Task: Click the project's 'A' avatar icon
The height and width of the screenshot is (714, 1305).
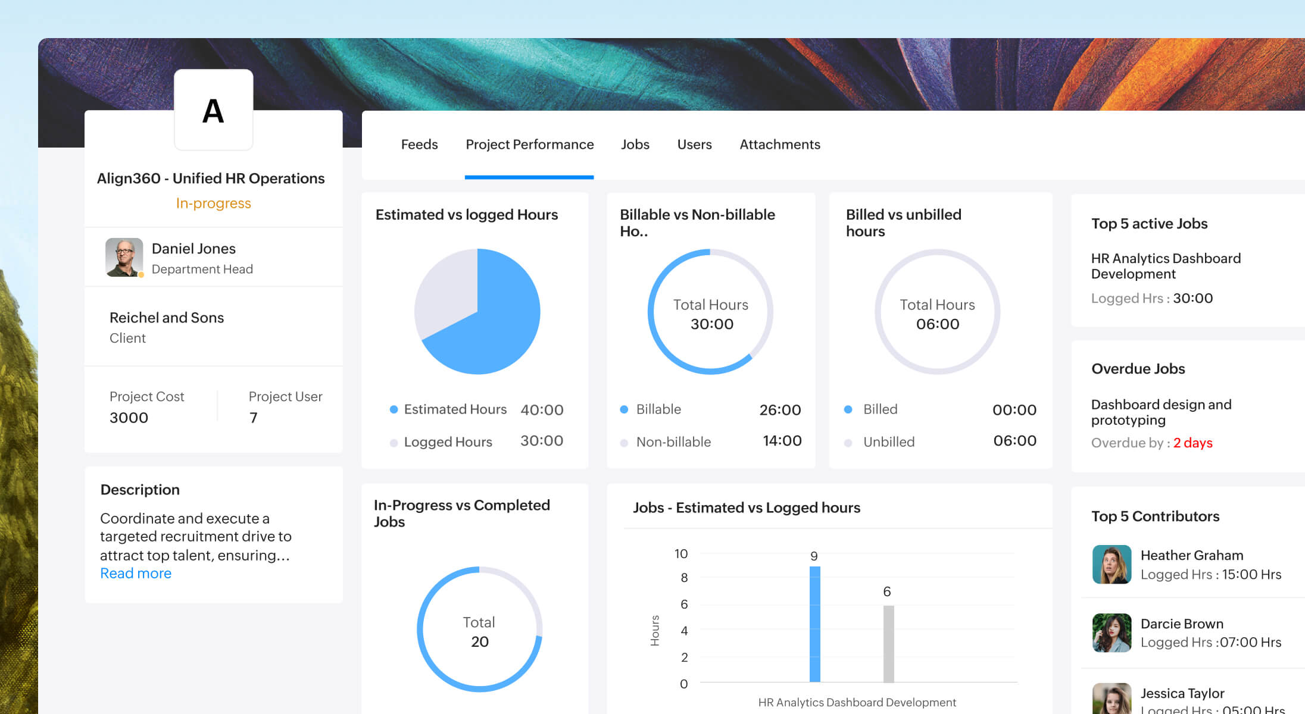Action: [x=213, y=110]
